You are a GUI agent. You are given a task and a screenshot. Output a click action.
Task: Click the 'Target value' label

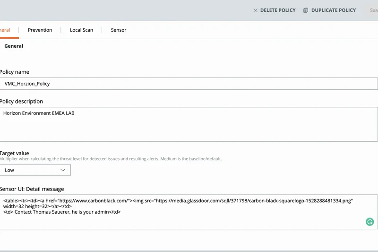click(x=15, y=153)
